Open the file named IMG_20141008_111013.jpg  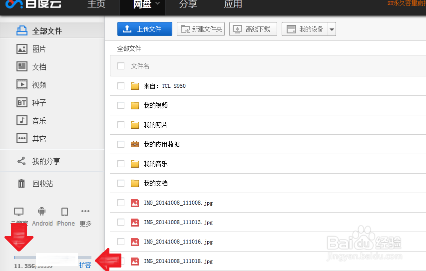click(178, 223)
